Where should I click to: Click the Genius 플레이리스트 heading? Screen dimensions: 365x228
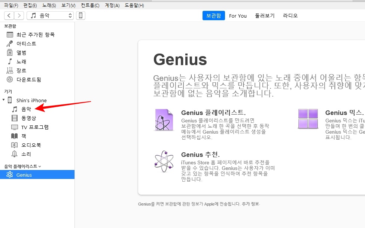point(213,113)
